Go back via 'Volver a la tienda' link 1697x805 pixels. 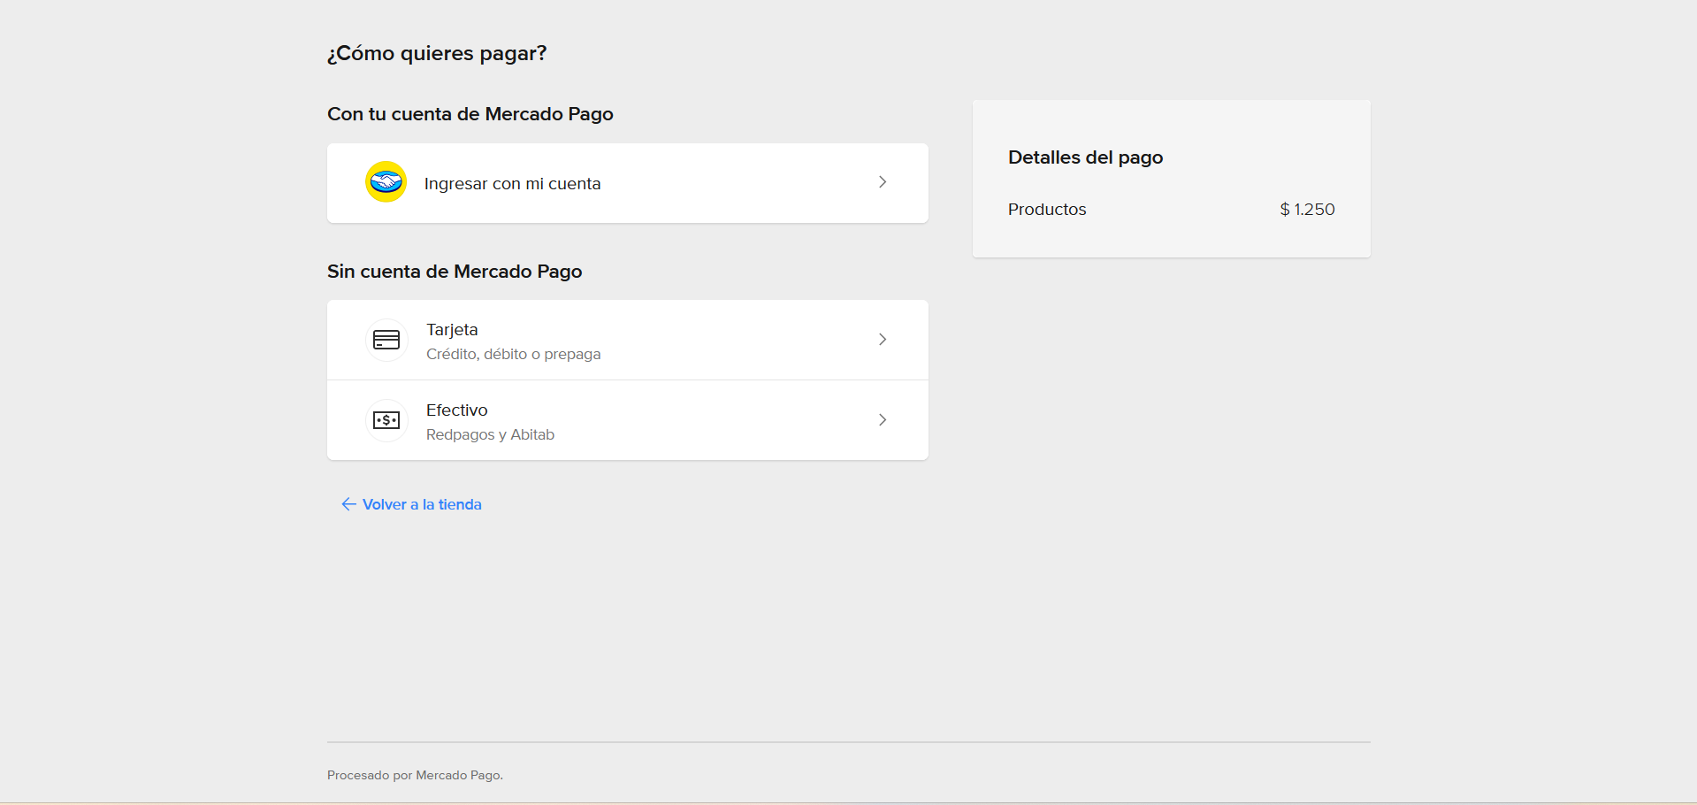tap(422, 504)
